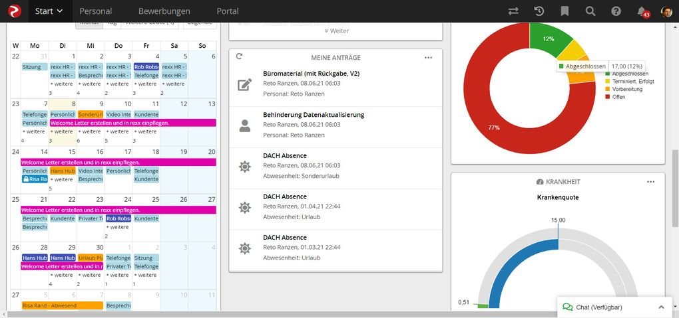Viewport: 679px width, 318px height.
Task: Open the Welcome Letter bar in week 24
Action: click(x=118, y=162)
